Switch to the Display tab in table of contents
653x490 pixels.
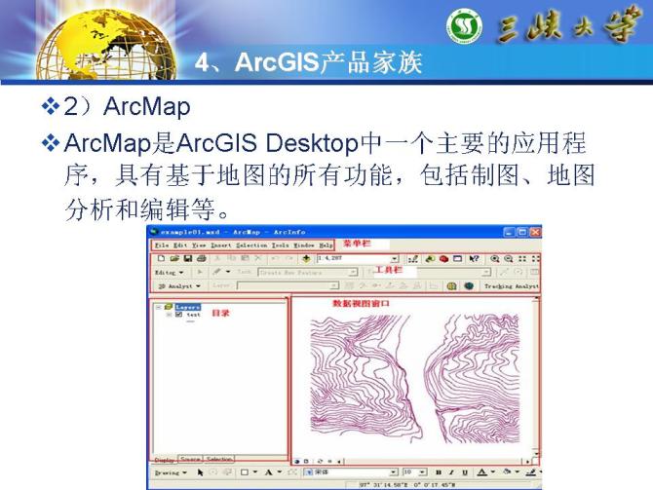(x=165, y=460)
